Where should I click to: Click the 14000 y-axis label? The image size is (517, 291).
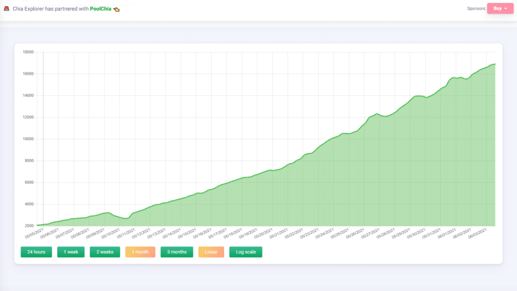[x=28, y=95]
